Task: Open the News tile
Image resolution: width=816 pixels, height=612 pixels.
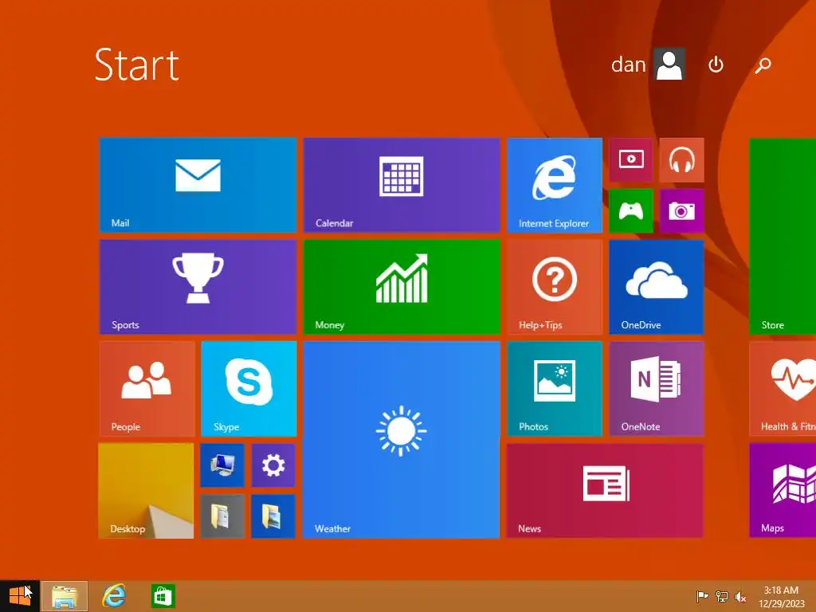Action: [605, 490]
